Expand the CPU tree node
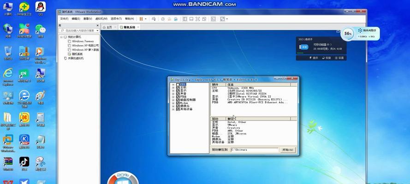Viewport: 410px width, 184px height. pos(173,85)
